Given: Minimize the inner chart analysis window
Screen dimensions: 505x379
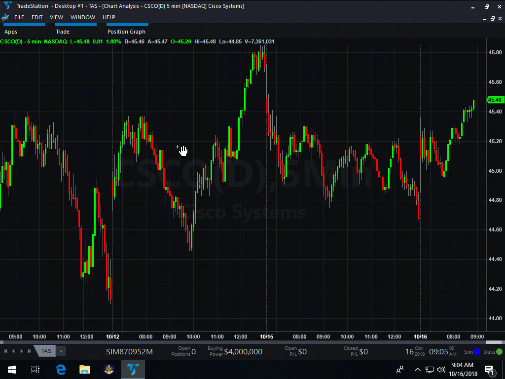Looking at the screenshot, I should (x=484, y=19).
